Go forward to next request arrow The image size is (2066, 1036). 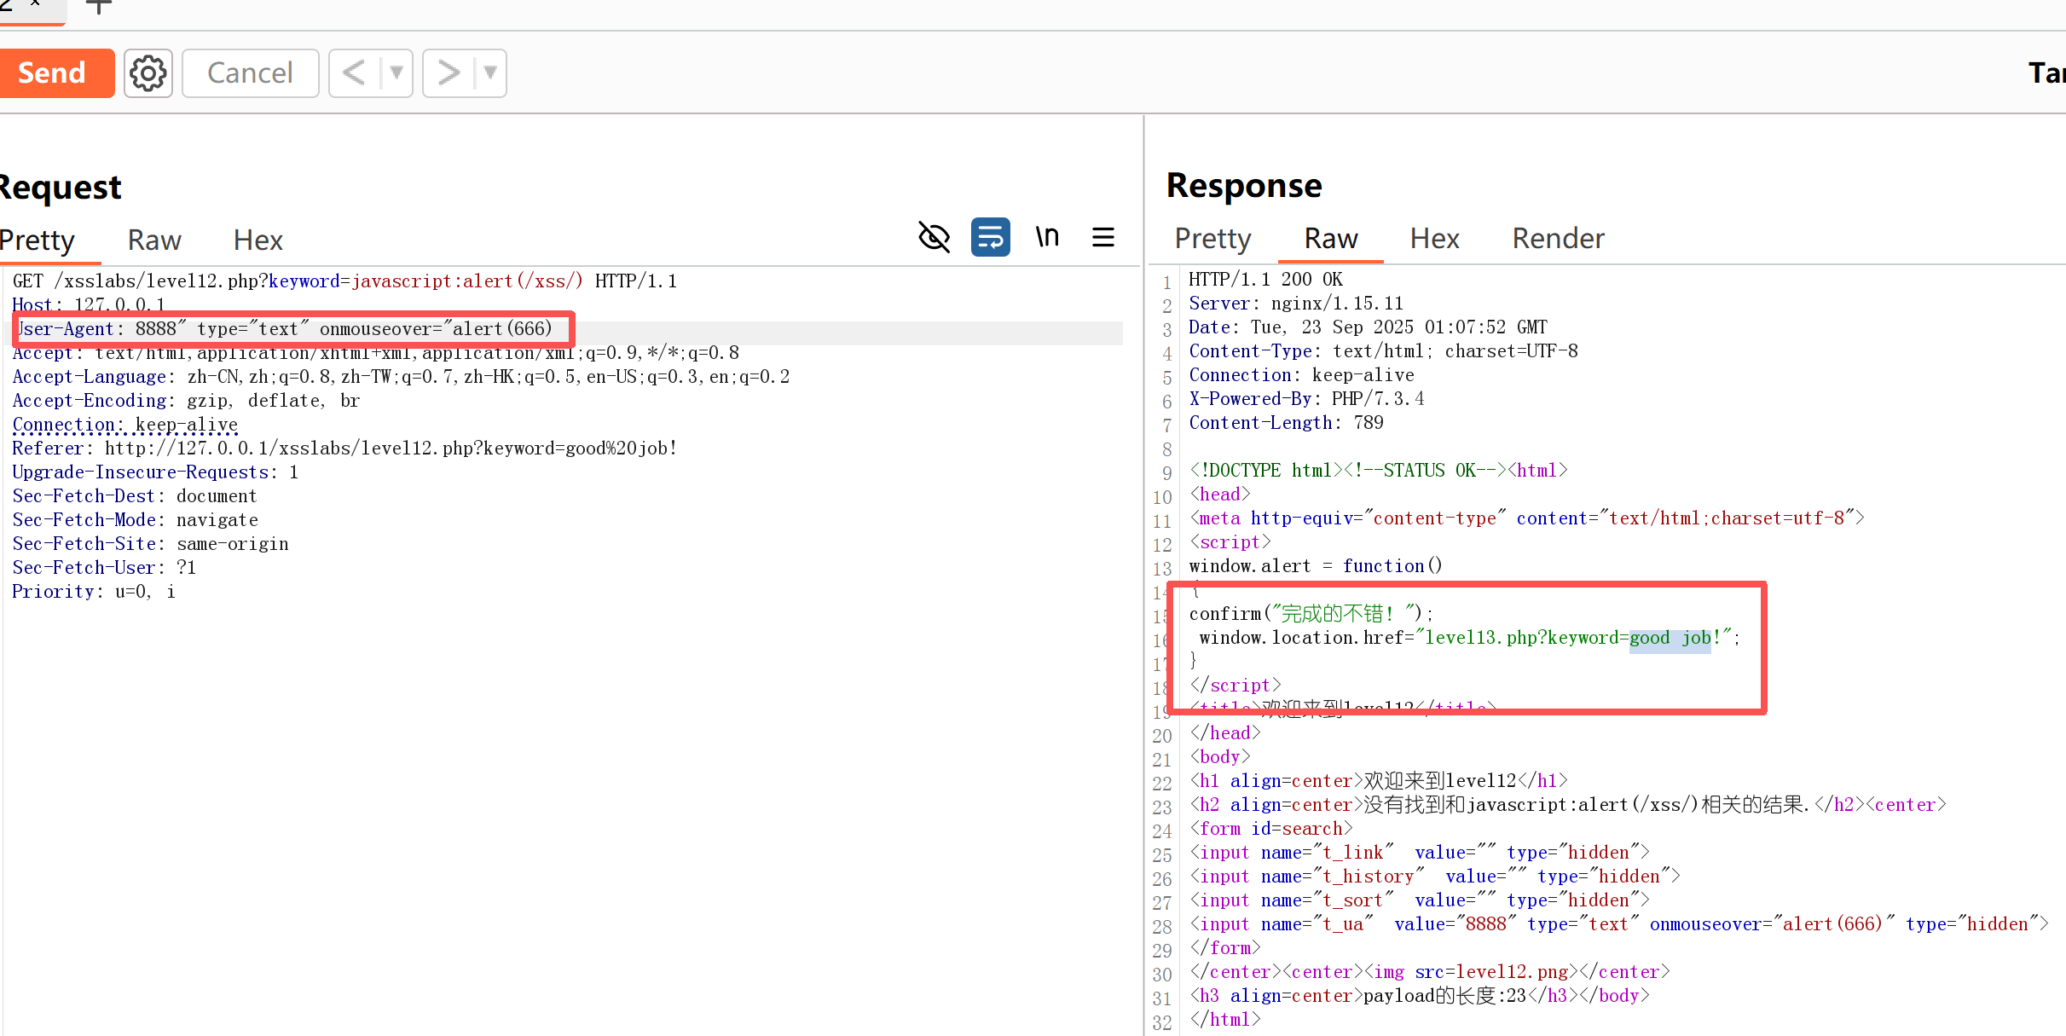449,73
